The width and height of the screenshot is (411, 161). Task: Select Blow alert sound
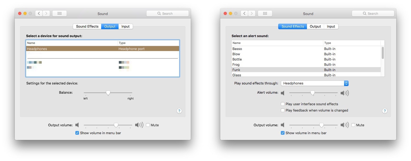point(306,54)
